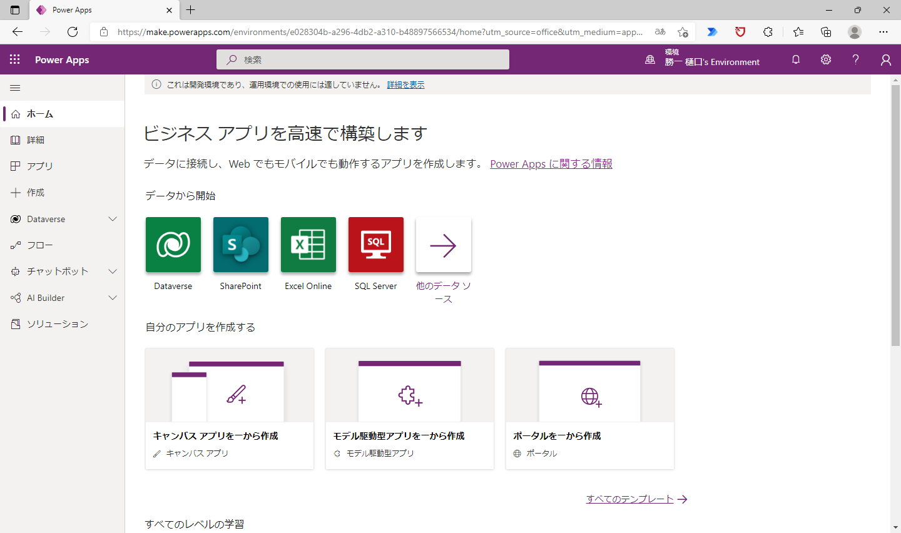Select the environment picker icon
The width and height of the screenshot is (901, 533).
(650, 59)
